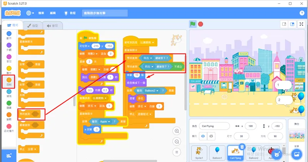Open the Apple dropdown in 碰到 block
The width and height of the screenshot is (308, 162).
point(105,122)
